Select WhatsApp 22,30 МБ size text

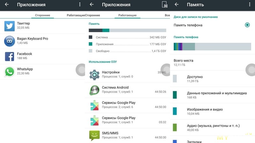(23, 73)
